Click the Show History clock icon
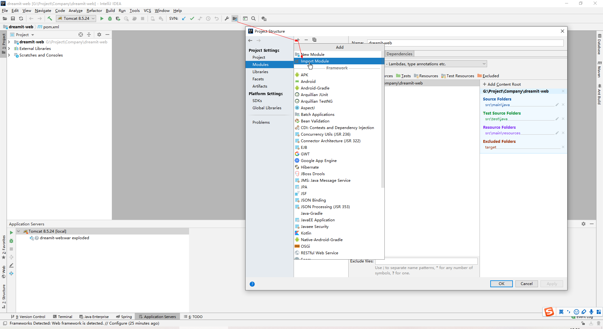 pos(208,19)
